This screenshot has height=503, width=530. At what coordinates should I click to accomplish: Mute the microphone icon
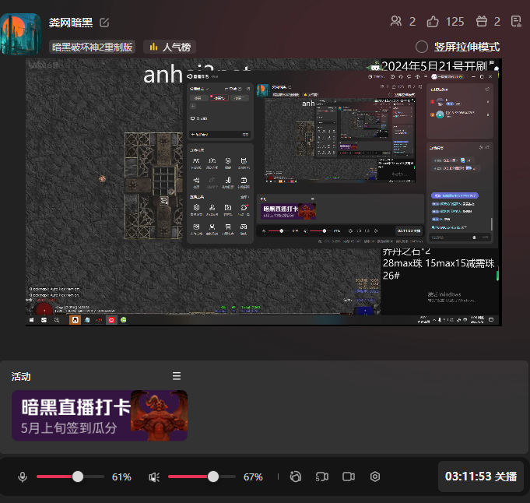click(x=23, y=477)
